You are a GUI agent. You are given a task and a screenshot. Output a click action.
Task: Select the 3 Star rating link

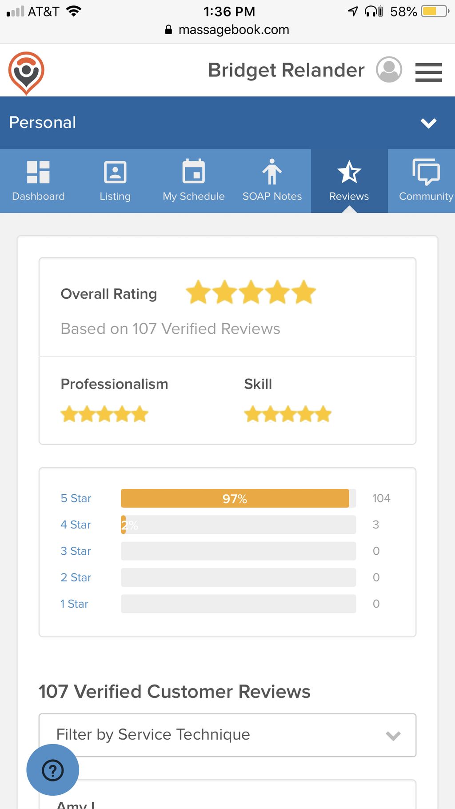point(76,551)
